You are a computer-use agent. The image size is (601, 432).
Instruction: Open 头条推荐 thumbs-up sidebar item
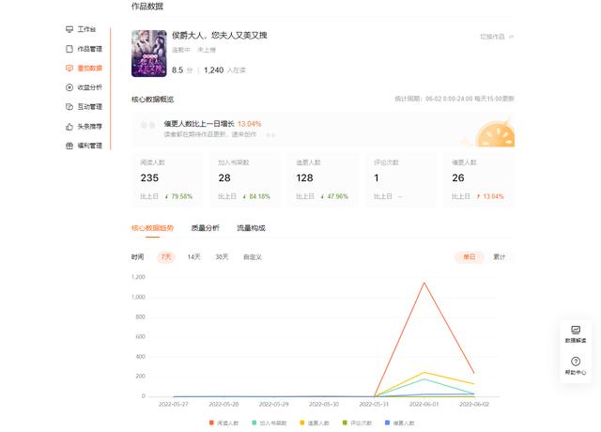click(x=88, y=127)
